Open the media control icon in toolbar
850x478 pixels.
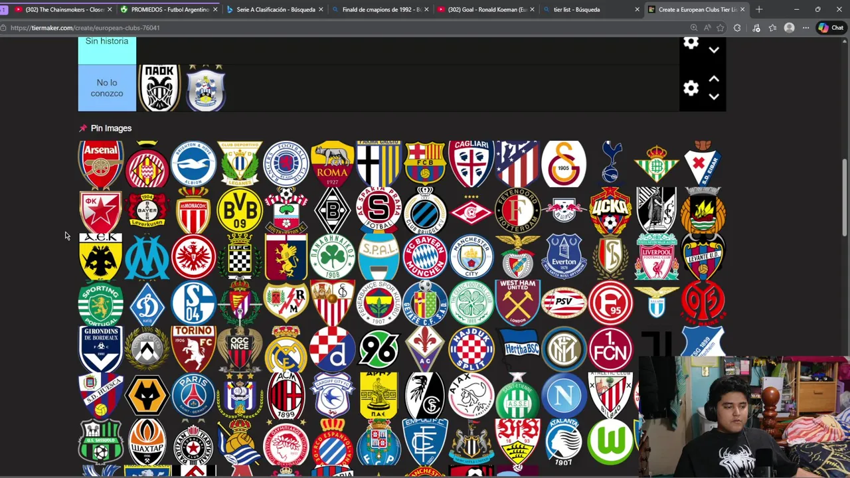point(756,28)
